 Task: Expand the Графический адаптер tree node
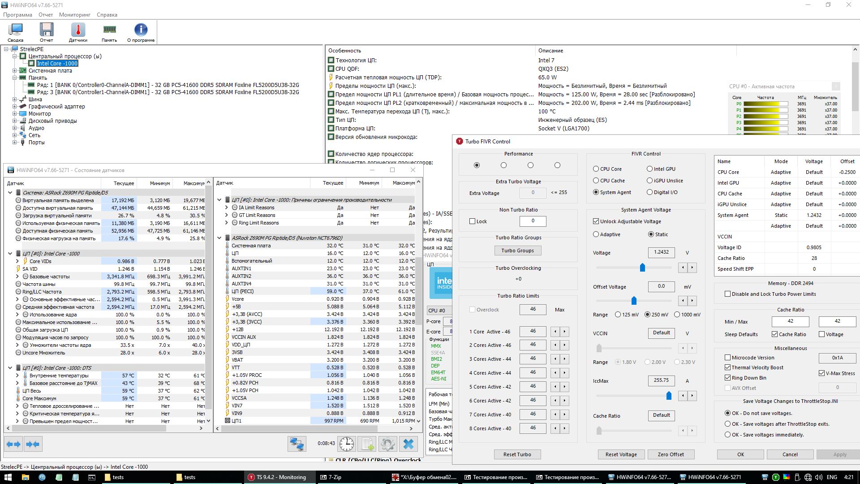tap(15, 107)
